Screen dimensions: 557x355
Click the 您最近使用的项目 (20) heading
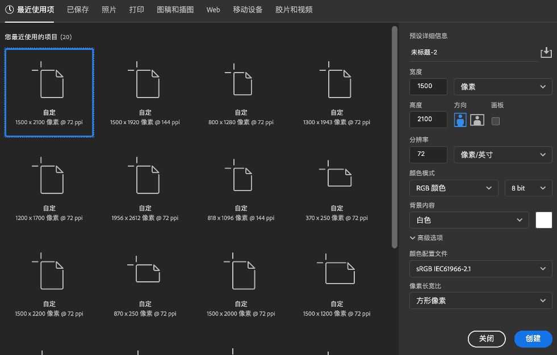[39, 37]
